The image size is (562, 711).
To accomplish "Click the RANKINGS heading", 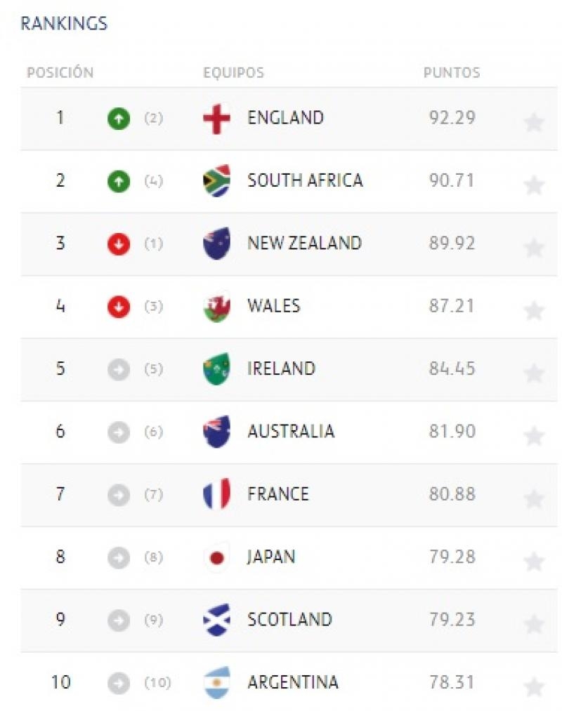I will [64, 24].
